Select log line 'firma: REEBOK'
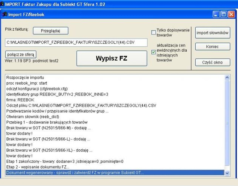The width and height of the screenshot is (238, 186). [x=115, y=100]
